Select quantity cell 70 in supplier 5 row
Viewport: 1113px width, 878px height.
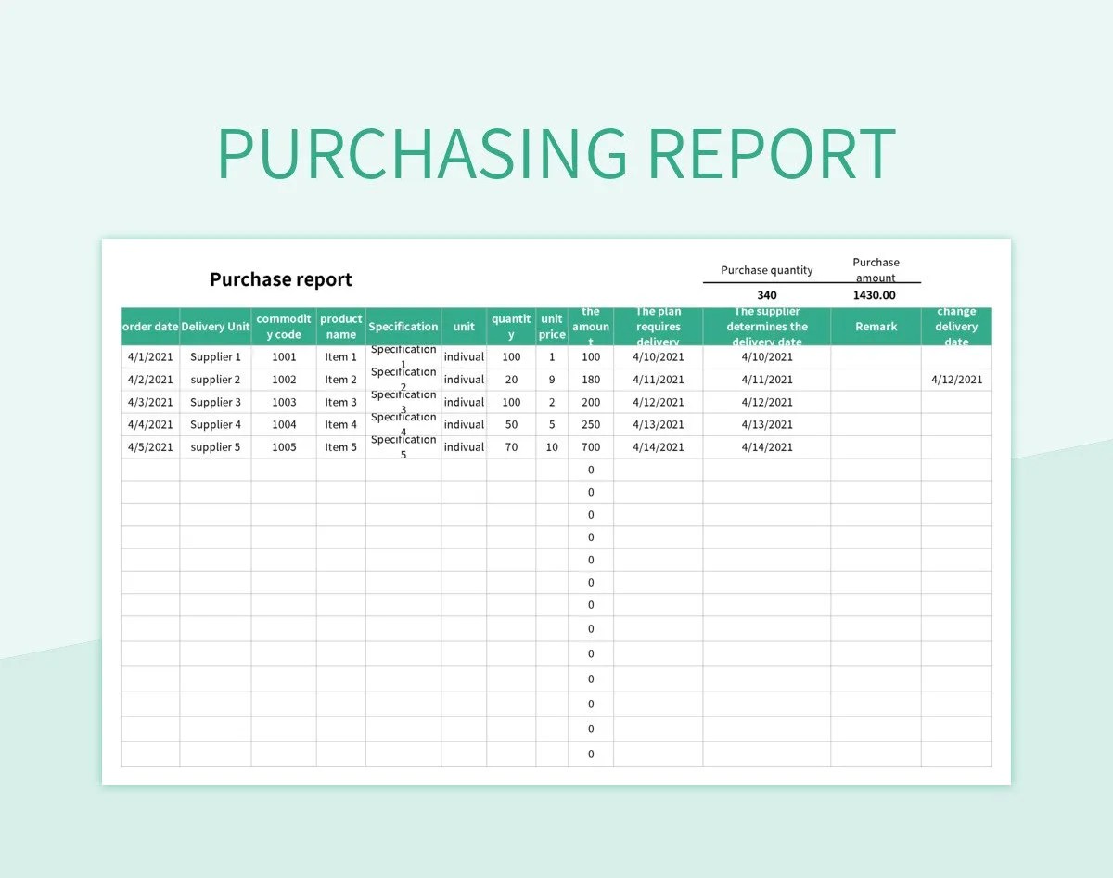[511, 447]
